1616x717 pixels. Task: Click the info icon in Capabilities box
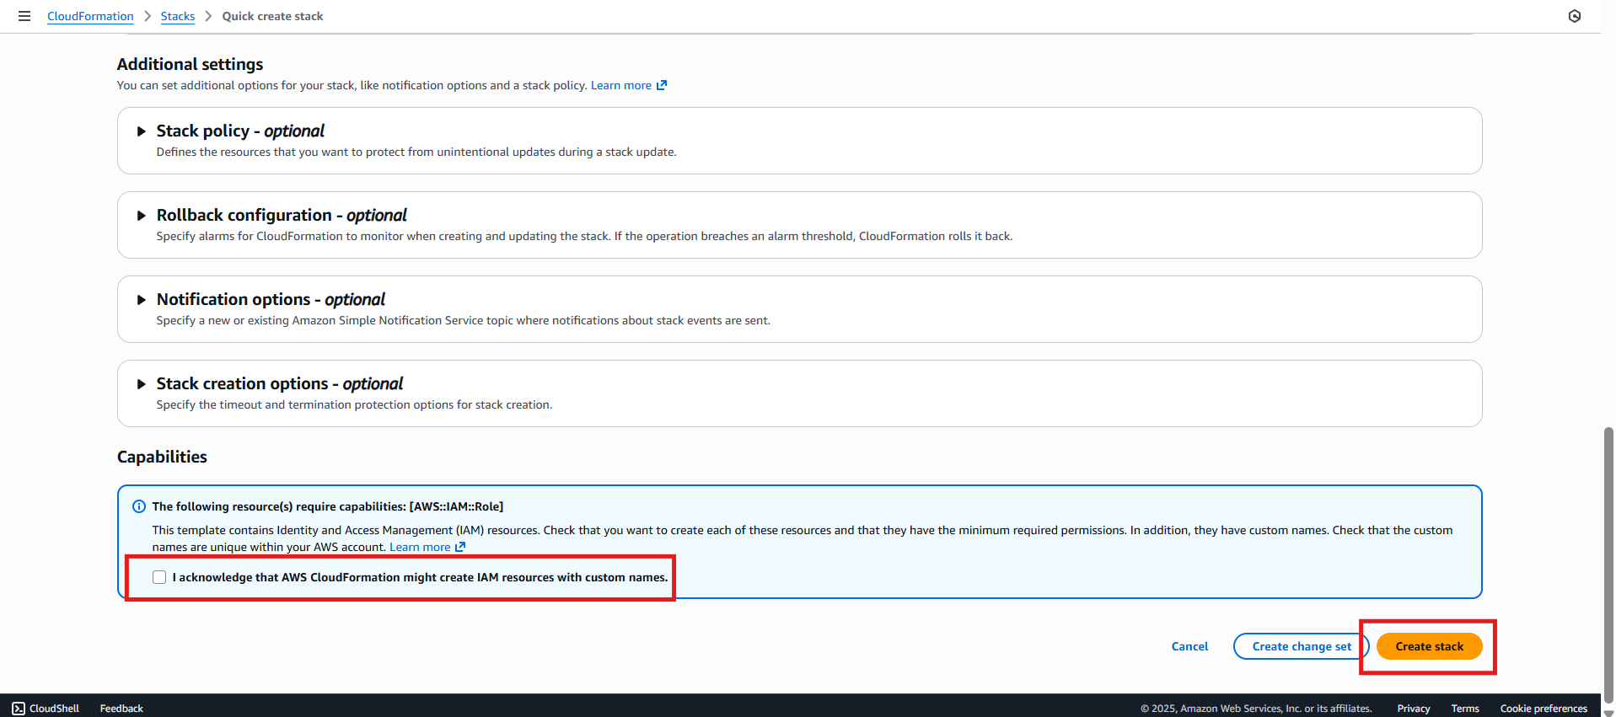click(x=139, y=506)
